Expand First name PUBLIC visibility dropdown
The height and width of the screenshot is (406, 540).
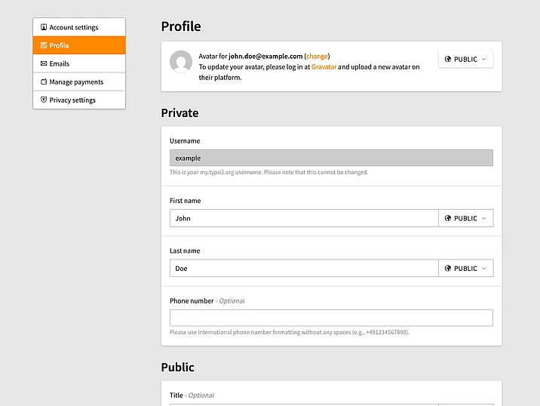(465, 218)
